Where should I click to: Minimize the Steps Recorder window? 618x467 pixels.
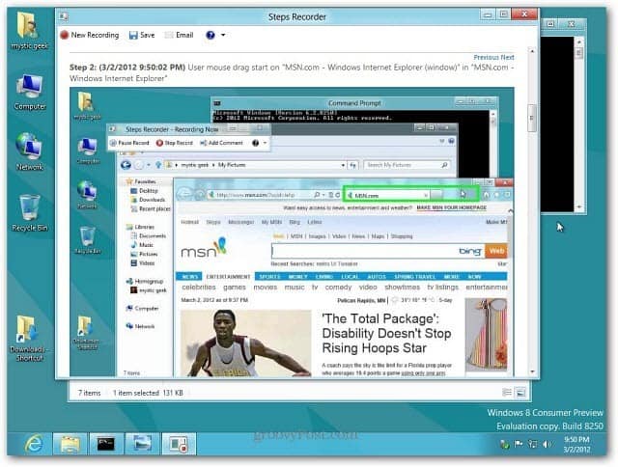(x=488, y=14)
